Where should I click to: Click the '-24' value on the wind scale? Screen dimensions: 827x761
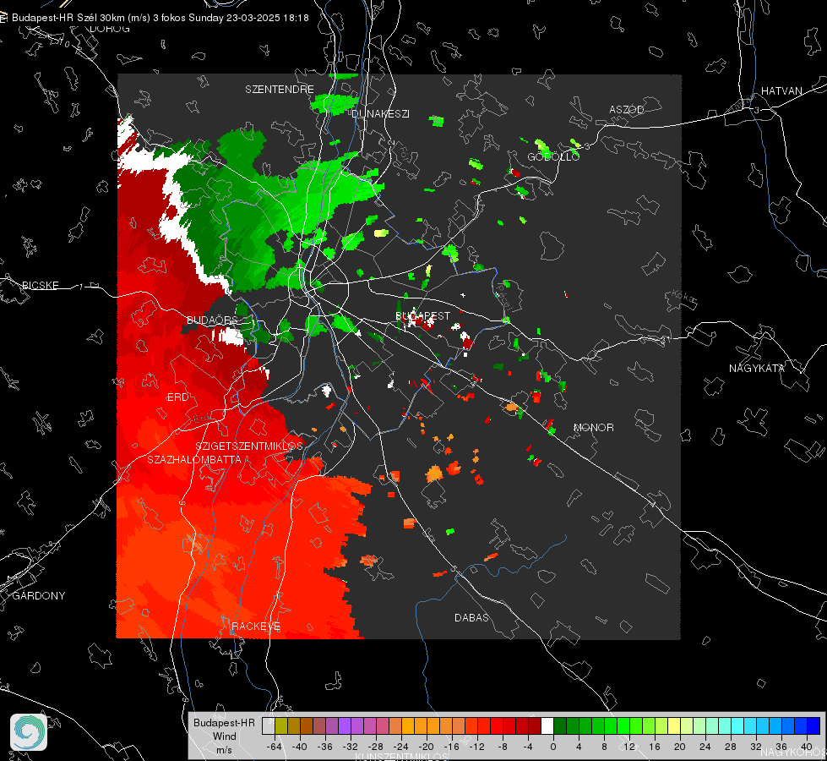401,747
